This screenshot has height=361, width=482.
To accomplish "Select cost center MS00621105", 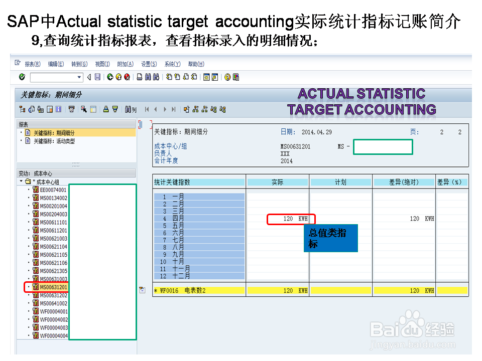I will (x=54, y=255).
